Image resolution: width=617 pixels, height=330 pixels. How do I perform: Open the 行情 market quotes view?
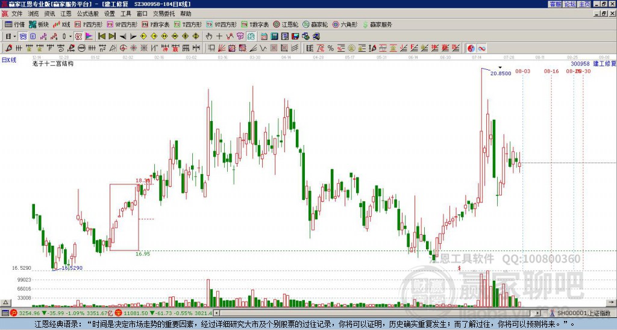tap(14, 24)
